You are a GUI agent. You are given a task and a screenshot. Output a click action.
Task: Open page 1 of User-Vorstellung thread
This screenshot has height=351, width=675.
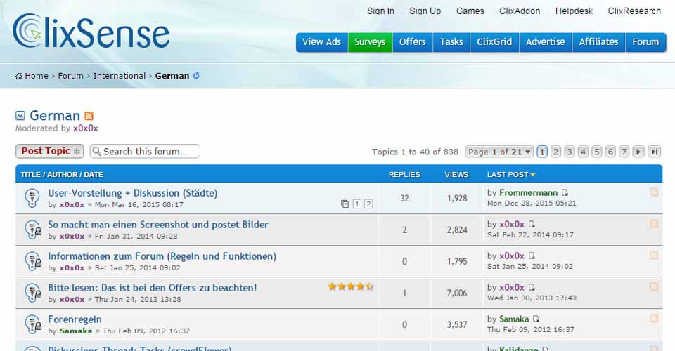(357, 204)
